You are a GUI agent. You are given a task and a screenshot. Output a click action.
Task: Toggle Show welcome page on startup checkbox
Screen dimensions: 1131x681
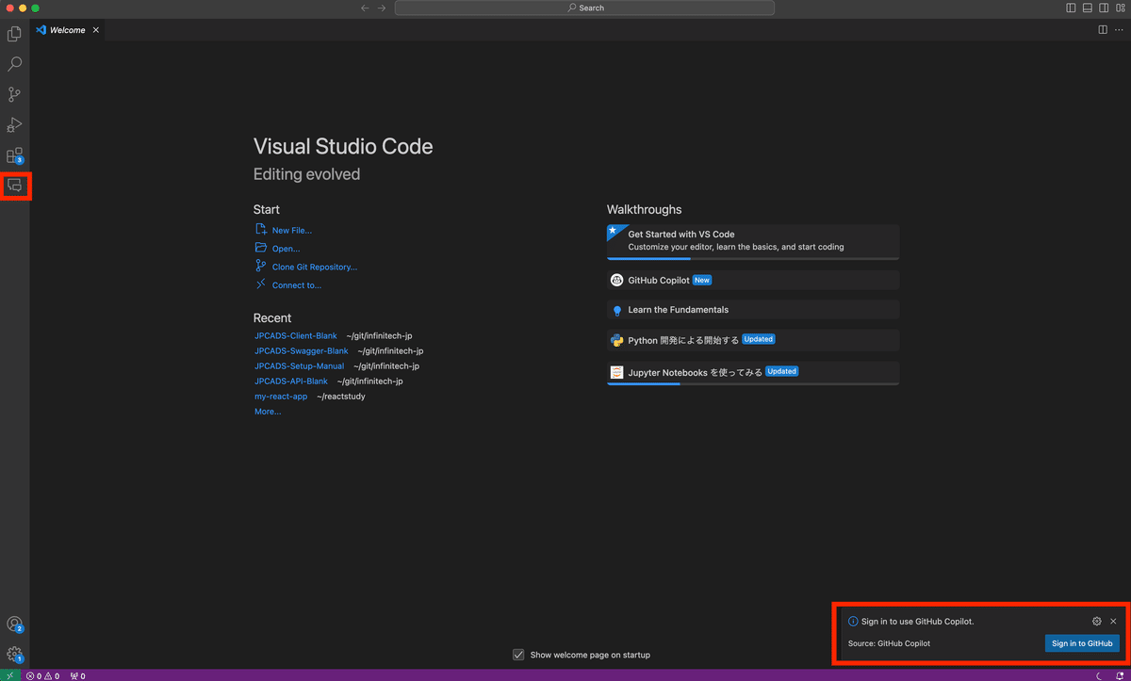[518, 655]
